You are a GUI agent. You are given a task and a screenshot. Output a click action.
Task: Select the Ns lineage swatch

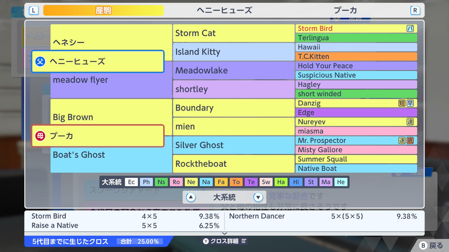[x=161, y=182]
